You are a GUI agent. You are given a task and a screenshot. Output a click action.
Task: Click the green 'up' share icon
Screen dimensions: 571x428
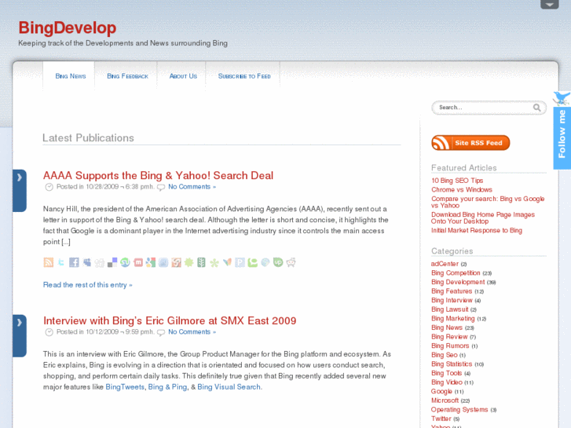(x=278, y=262)
